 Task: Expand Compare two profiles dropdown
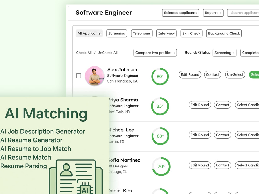coord(155,53)
